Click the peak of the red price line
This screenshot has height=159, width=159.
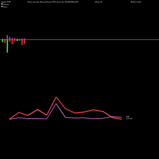pyautogui.click(x=56, y=97)
